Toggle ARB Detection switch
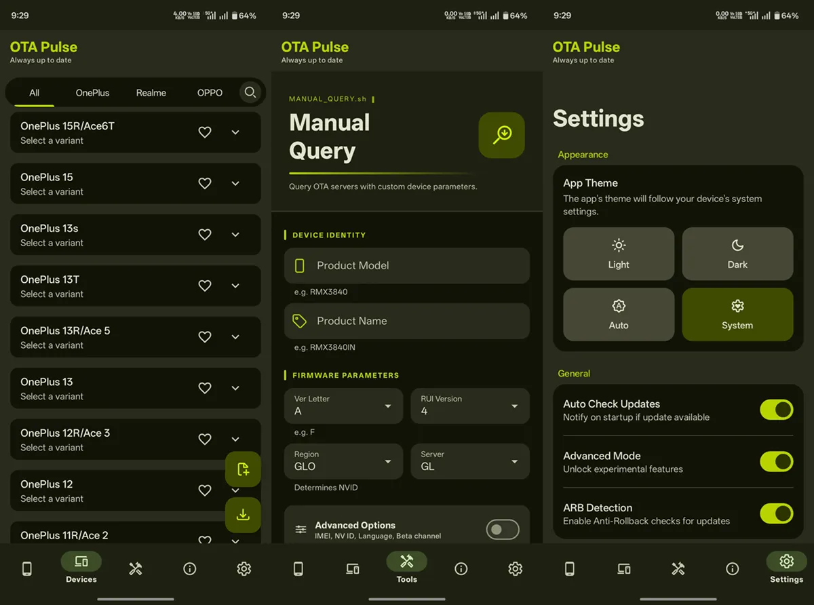Screen dimensions: 814x605 pyautogui.click(x=777, y=513)
